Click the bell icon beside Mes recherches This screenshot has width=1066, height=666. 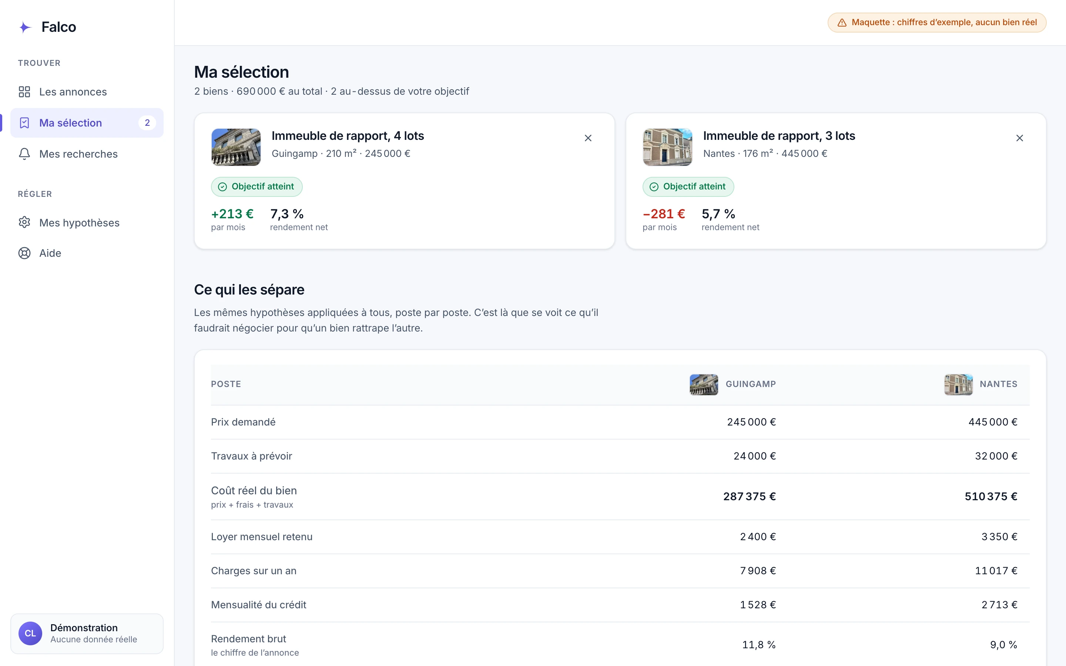pyautogui.click(x=24, y=154)
